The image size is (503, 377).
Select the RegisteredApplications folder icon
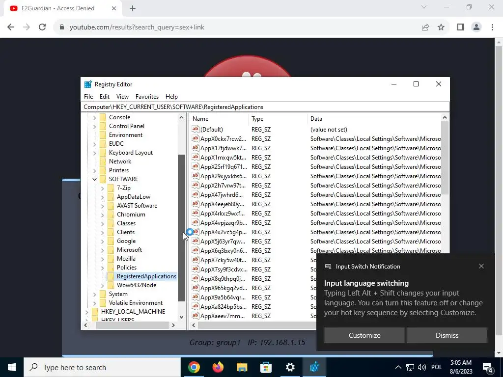click(111, 276)
